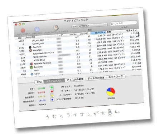Sort by the PID column header

point(20,38)
